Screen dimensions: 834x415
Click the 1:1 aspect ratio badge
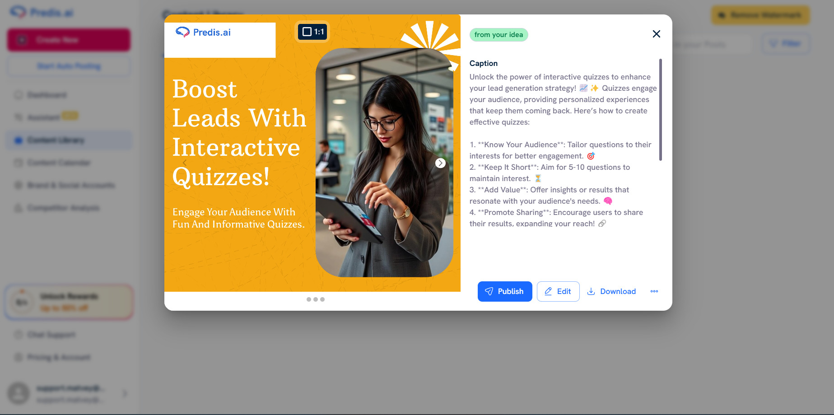coord(312,32)
